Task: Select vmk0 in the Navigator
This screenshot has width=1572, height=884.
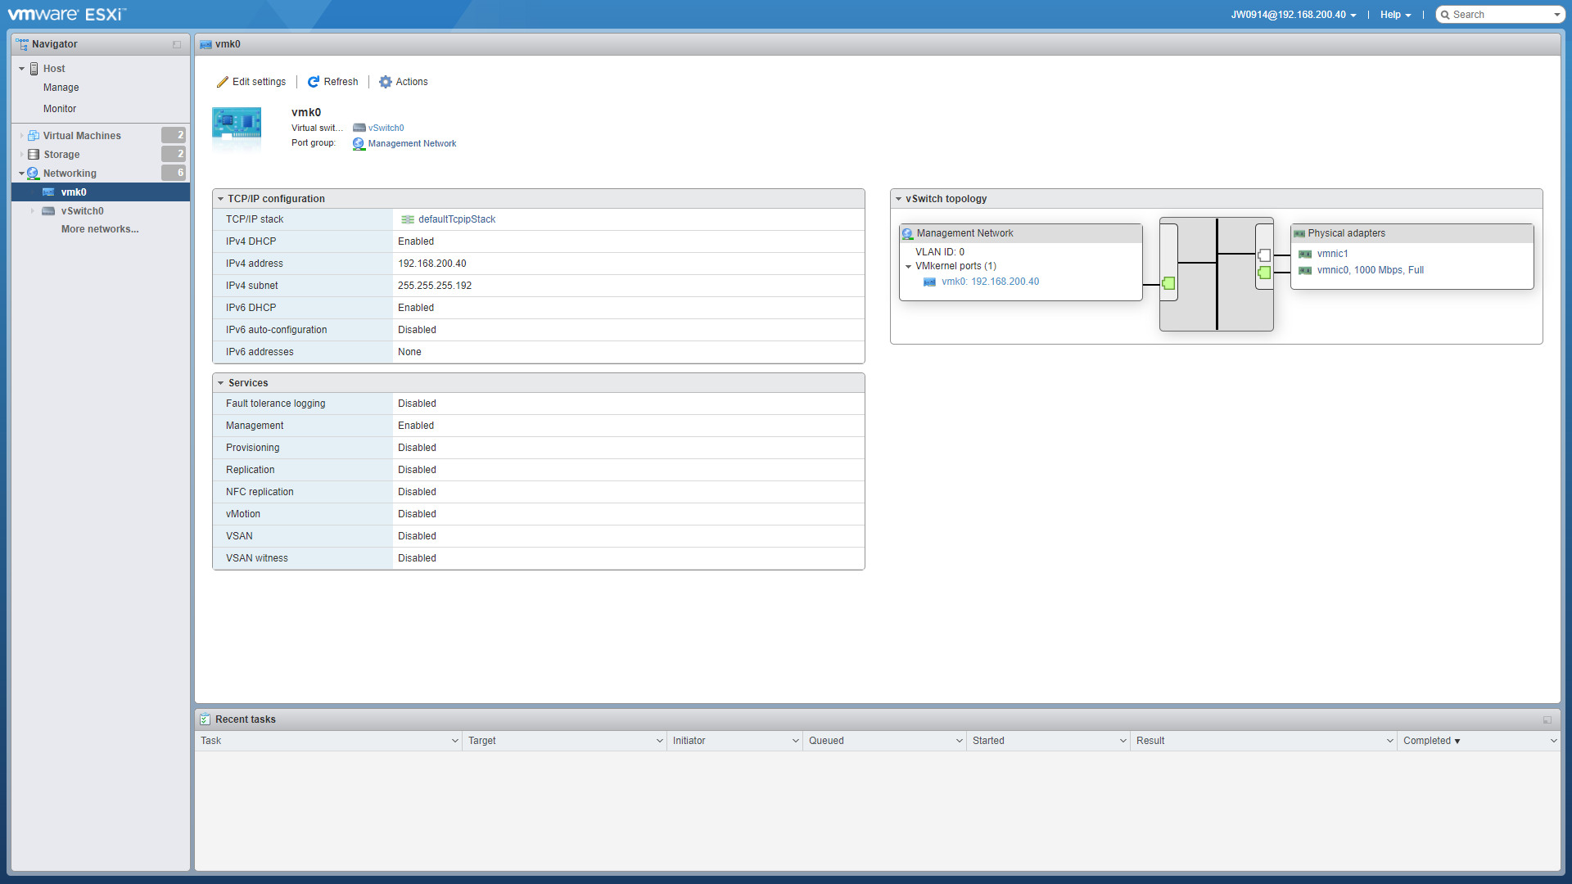Action: [x=101, y=192]
